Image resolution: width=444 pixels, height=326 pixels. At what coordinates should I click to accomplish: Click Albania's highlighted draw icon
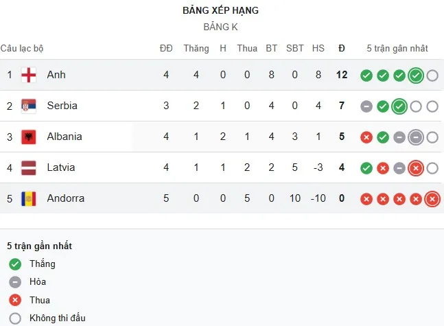(415, 137)
